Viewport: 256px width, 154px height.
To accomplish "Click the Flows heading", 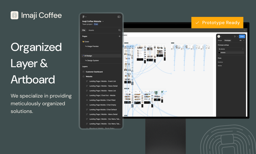I will coord(219,58).
